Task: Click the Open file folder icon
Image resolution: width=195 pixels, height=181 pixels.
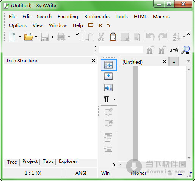Action: click(x=28, y=37)
